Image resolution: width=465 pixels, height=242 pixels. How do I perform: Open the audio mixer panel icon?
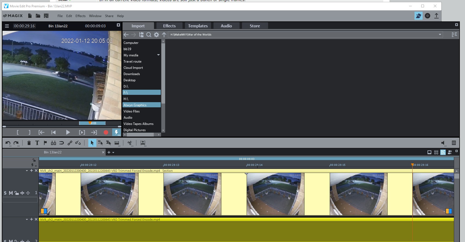click(454, 143)
